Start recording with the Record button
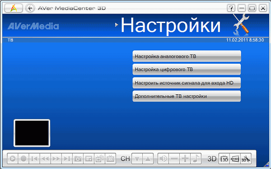Screen dimensions: 271x169 (x=23, y=159)
